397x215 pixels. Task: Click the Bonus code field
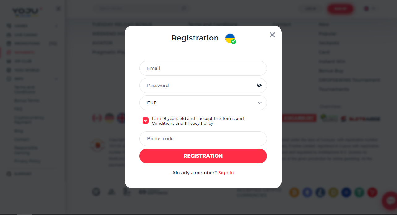click(203, 139)
